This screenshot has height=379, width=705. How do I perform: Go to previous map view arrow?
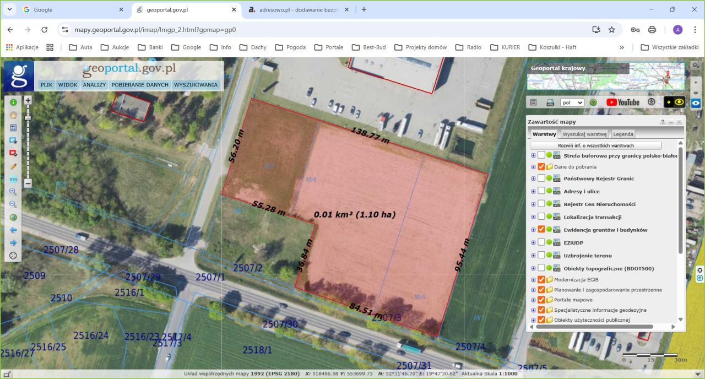coord(13,230)
